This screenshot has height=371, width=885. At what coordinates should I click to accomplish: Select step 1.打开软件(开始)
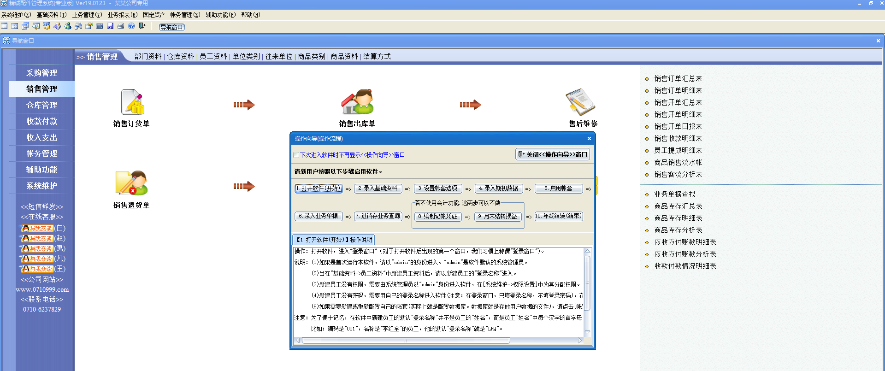(319, 188)
